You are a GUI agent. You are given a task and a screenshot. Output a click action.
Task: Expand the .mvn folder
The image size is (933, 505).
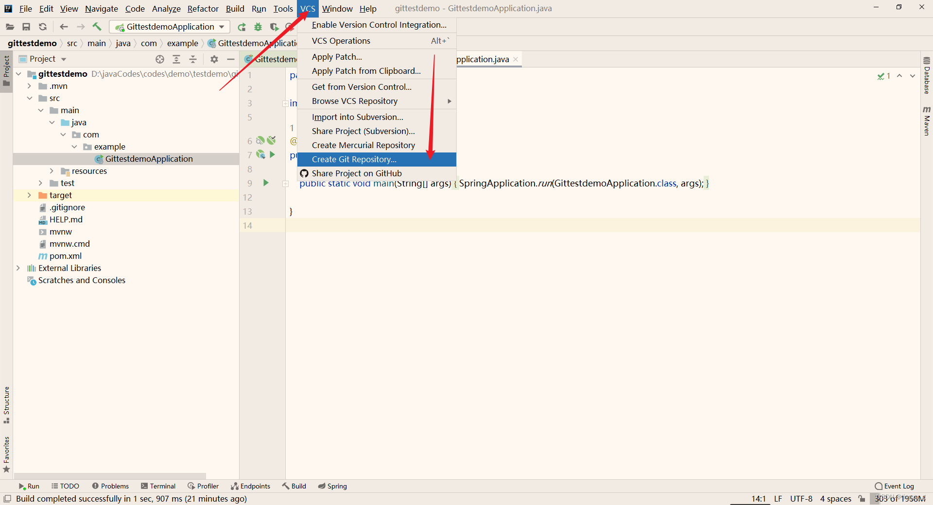coord(29,86)
